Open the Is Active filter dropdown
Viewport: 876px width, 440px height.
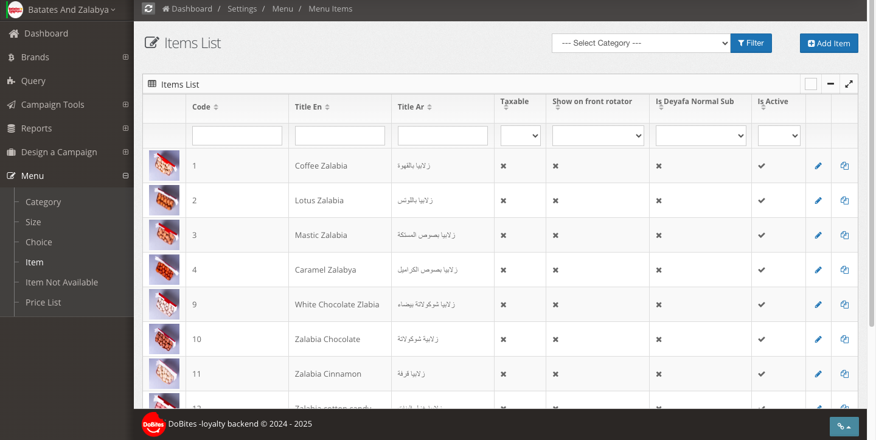click(x=779, y=136)
